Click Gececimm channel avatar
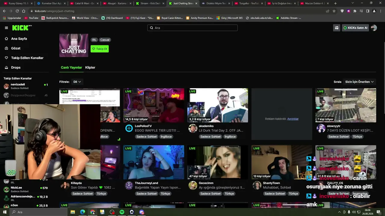The height and width of the screenshot is (216, 385). tap(193, 185)
